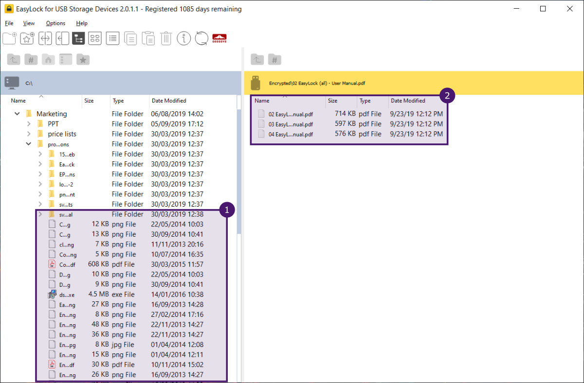Expand the sv...ts folder
This screenshot has width=584, height=383.
(x=40, y=204)
